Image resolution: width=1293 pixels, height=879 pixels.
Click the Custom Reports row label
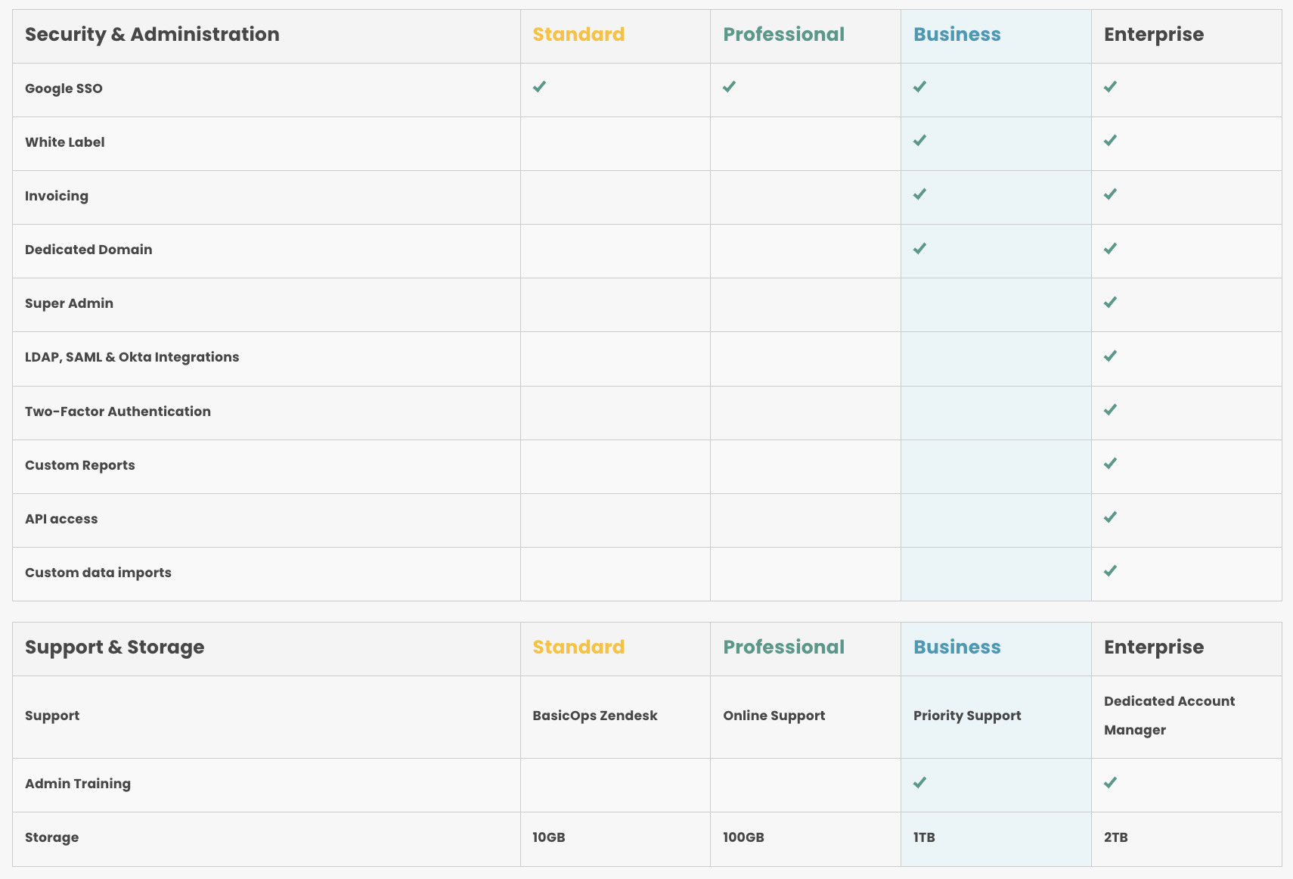pyautogui.click(x=79, y=465)
